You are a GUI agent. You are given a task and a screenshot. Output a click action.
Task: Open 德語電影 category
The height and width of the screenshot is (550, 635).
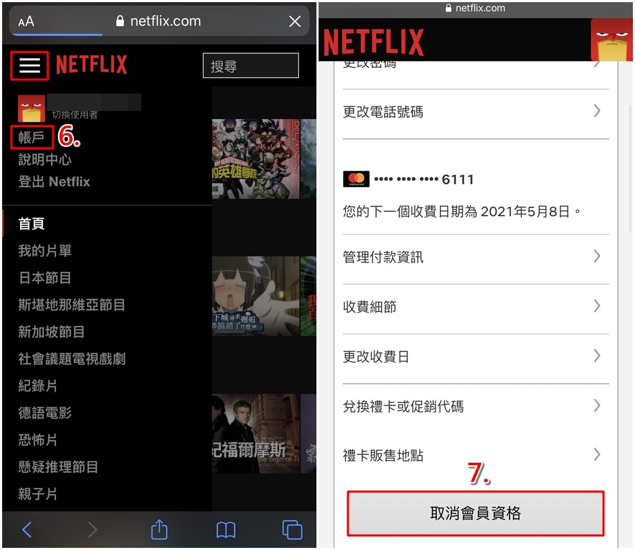coord(44,412)
